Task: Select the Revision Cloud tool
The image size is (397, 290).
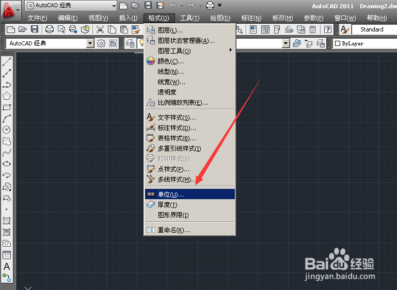Action: (7, 141)
